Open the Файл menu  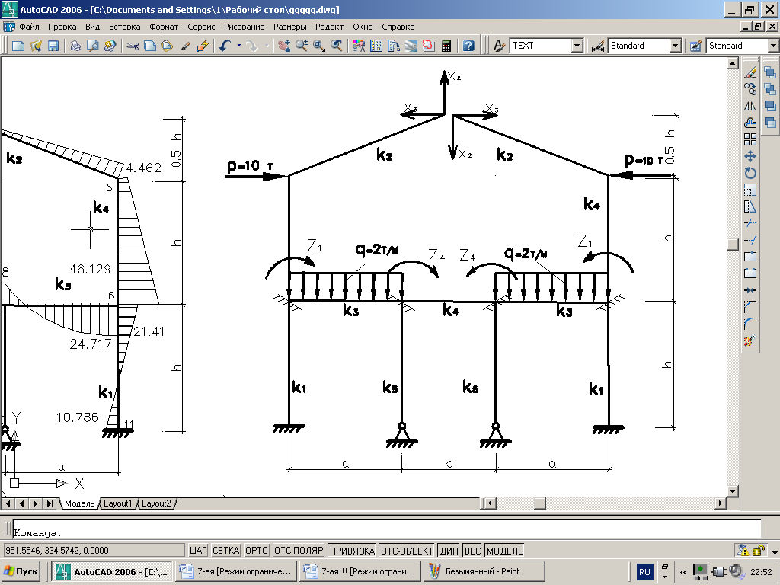tap(30, 27)
